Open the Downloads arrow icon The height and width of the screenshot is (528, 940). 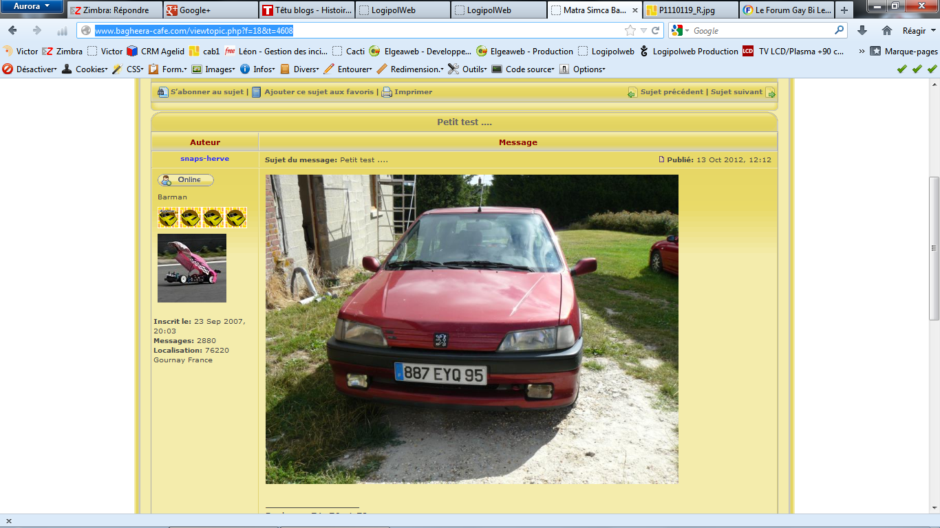[862, 30]
